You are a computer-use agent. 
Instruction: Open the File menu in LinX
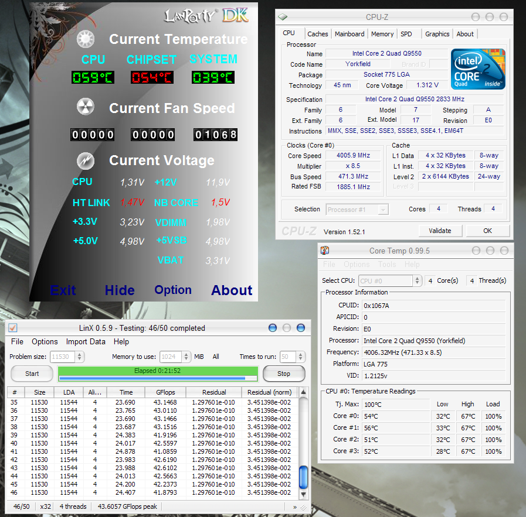tap(17, 341)
